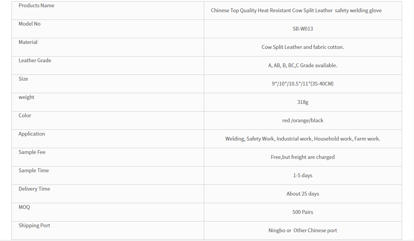Screen dimensions: 414x241
Task: Click the Products Name label cell
Action: pyautogui.click(x=108, y=11)
